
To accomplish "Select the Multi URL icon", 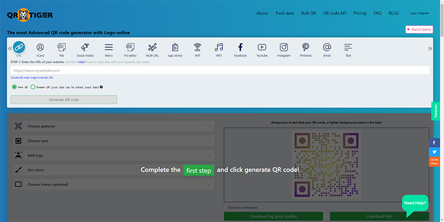I will [x=152, y=47].
